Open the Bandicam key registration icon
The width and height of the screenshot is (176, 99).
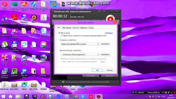[100, 11]
